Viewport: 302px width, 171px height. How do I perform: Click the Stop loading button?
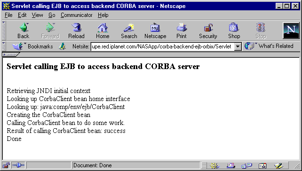click(261, 31)
